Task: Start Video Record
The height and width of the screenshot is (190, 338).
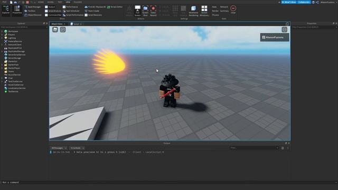Action: 153,11
